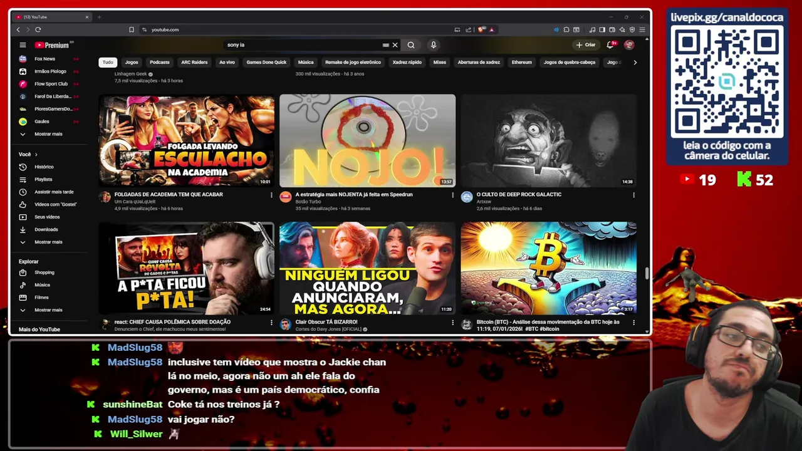Open the Brave VPN shield icon

[632, 29]
